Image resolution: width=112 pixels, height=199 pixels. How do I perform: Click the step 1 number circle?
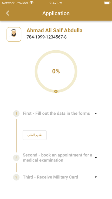[x=16, y=114]
